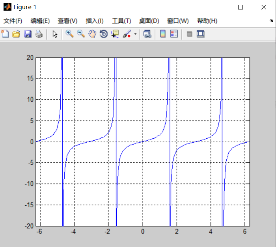Click x-axis tick label -4

73,232
